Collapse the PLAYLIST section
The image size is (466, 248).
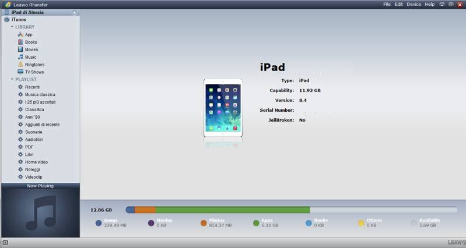click(12, 79)
